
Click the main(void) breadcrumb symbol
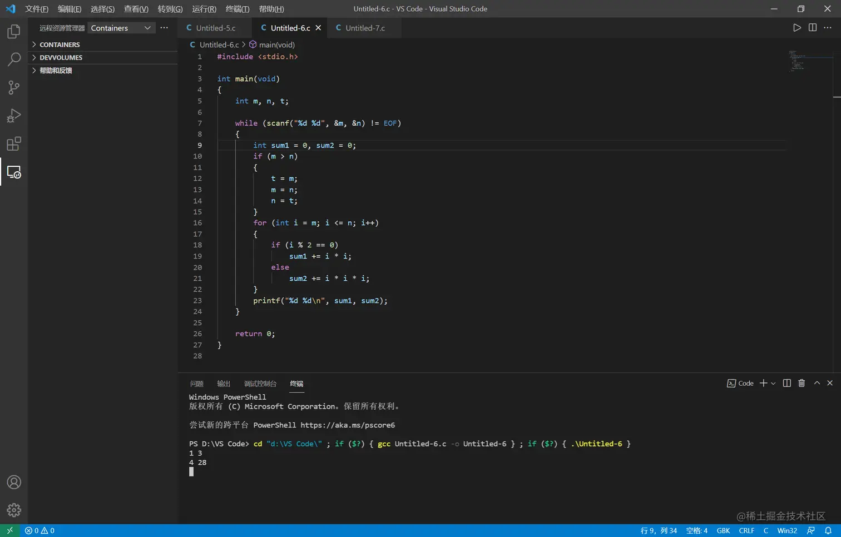coord(272,44)
